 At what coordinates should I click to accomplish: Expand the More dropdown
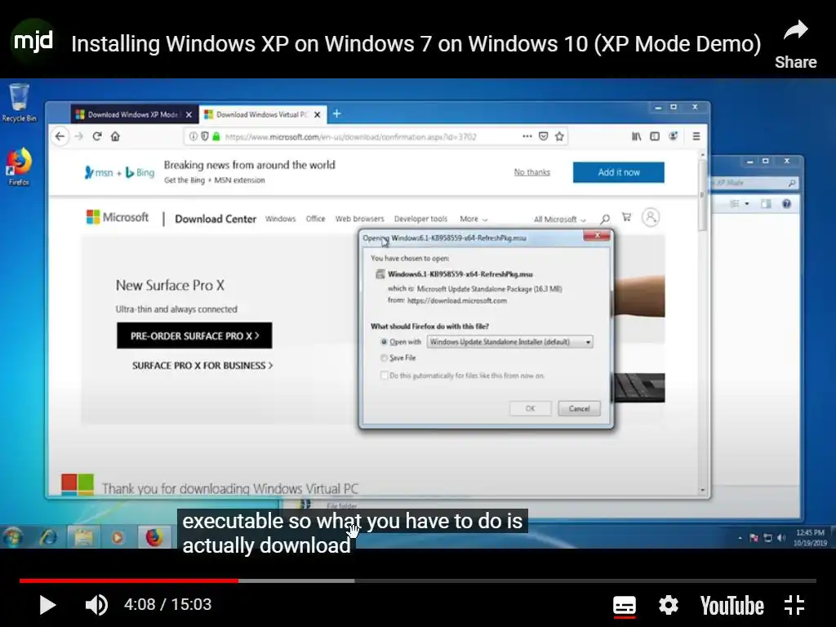474,219
